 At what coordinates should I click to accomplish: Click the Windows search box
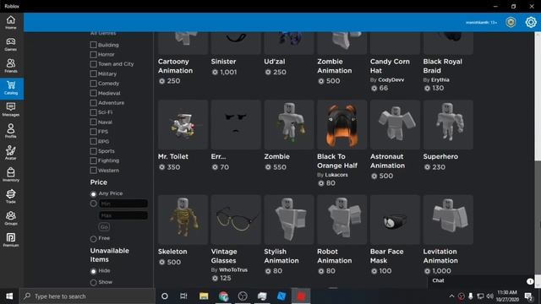click(x=87, y=296)
